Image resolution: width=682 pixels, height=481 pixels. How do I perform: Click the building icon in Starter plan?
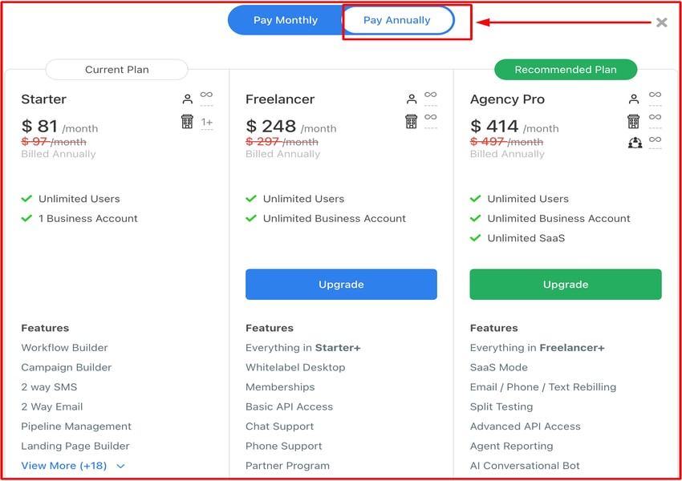click(187, 122)
